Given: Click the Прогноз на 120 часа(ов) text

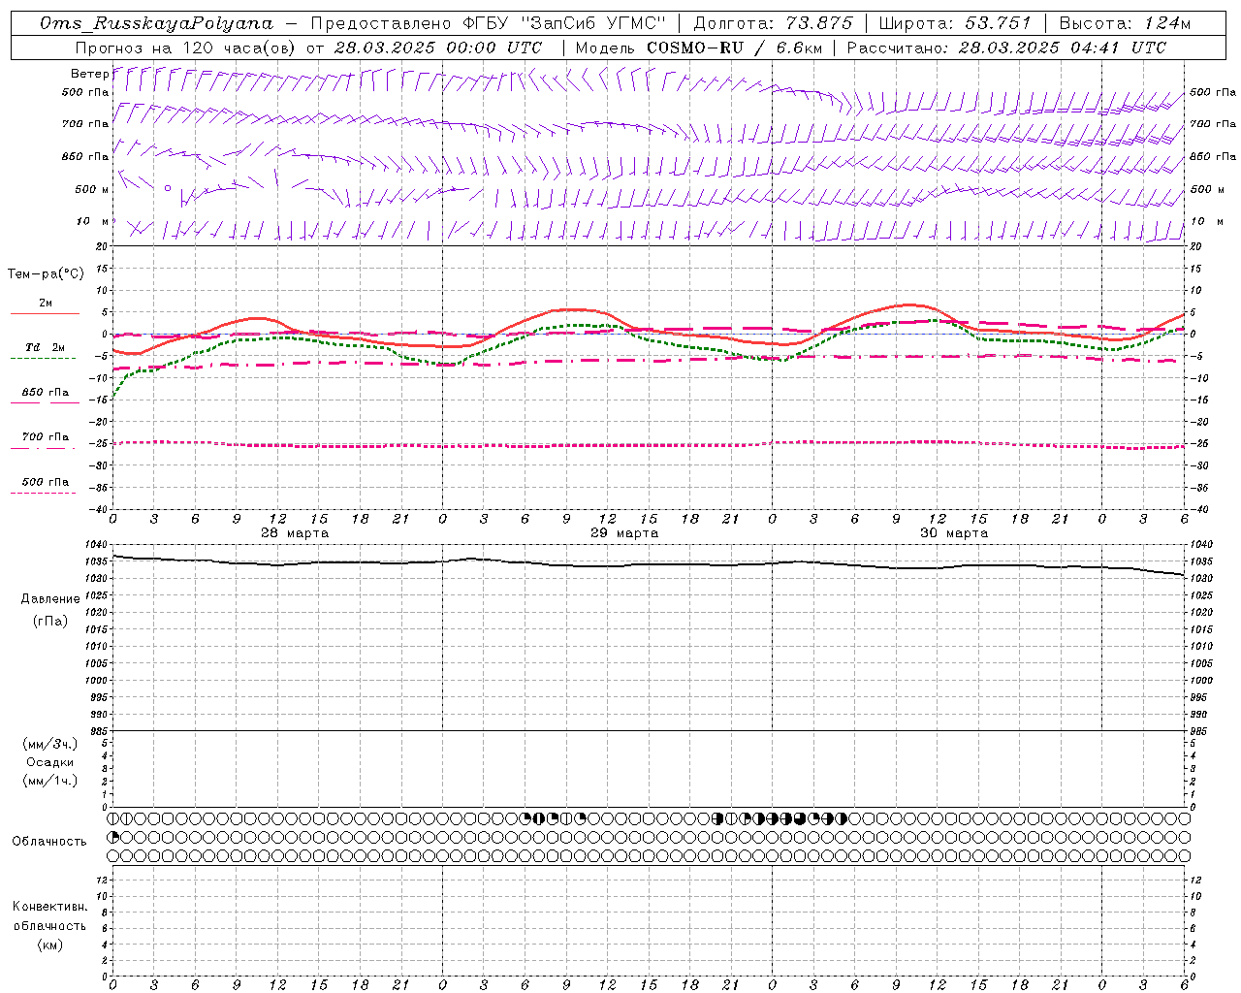Looking at the screenshot, I should point(185,48).
